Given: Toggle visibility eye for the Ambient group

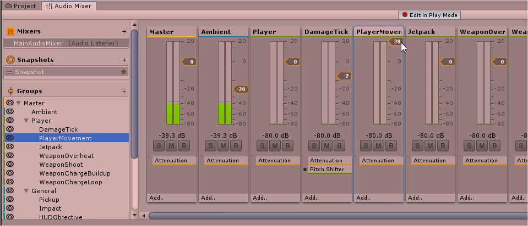Looking at the screenshot, I should click(10, 112).
